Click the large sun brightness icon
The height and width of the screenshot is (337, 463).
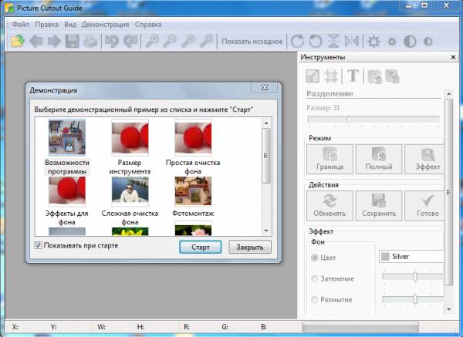coord(373,42)
